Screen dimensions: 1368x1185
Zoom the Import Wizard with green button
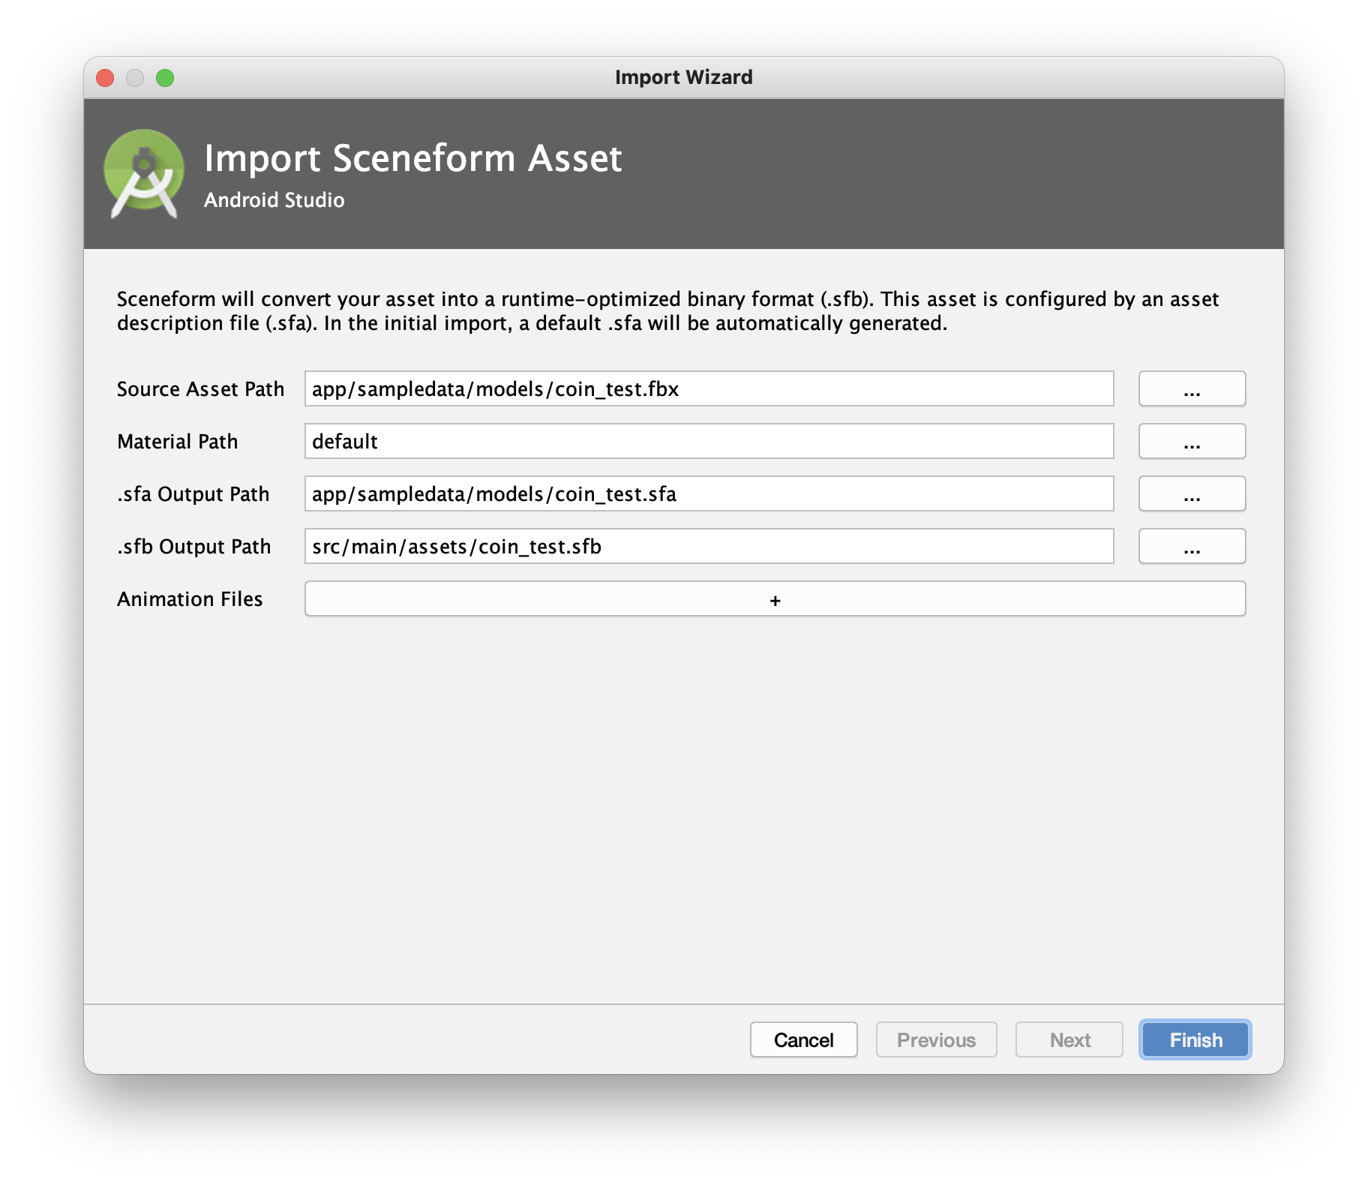coord(165,78)
